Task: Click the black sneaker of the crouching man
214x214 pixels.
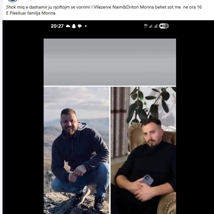Action: [82, 197]
